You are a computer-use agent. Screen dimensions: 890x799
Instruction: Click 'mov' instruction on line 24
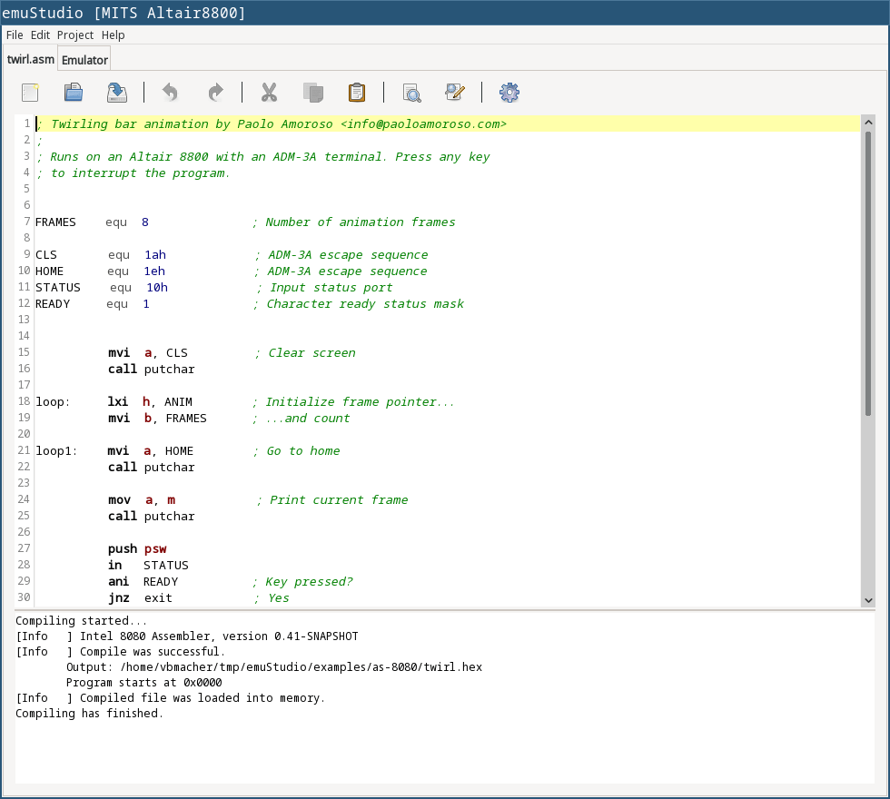click(119, 500)
